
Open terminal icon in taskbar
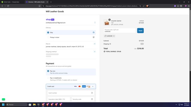point(38,105)
